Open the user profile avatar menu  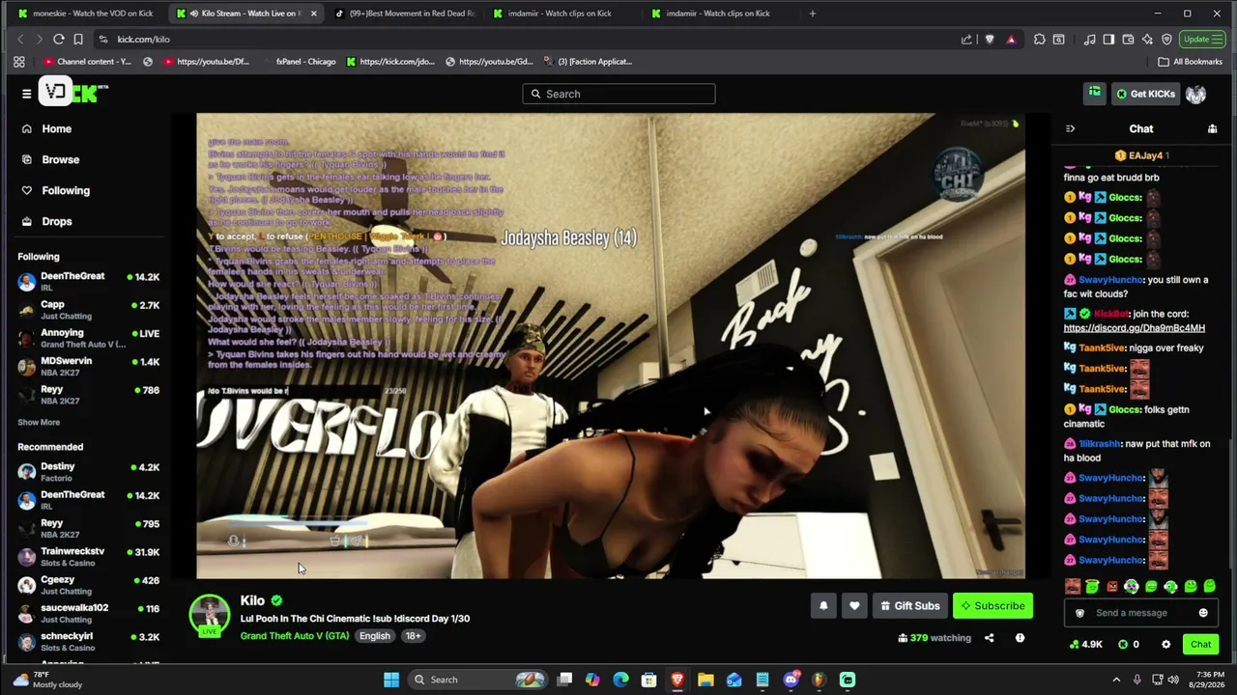pos(1195,94)
